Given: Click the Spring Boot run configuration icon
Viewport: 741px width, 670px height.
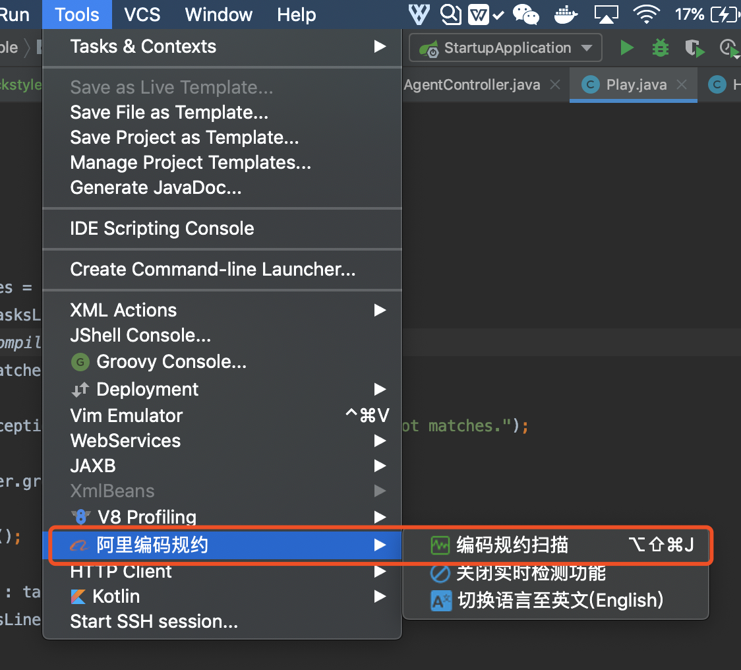Looking at the screenshot, I should pyautogui.click(x=429, y=48).
